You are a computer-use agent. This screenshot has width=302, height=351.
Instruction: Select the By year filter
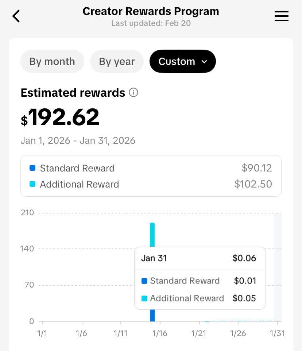[x=117, y=61]
